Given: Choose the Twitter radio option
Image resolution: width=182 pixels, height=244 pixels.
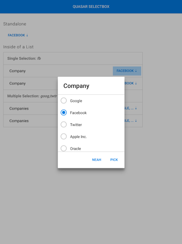Looking at the screenshot, I should 64,124.
